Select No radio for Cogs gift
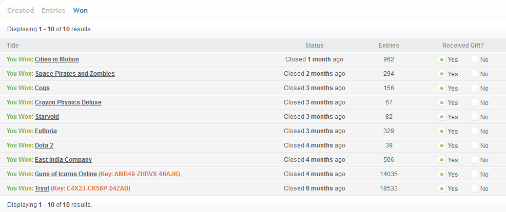 click(x=474, y=88)
